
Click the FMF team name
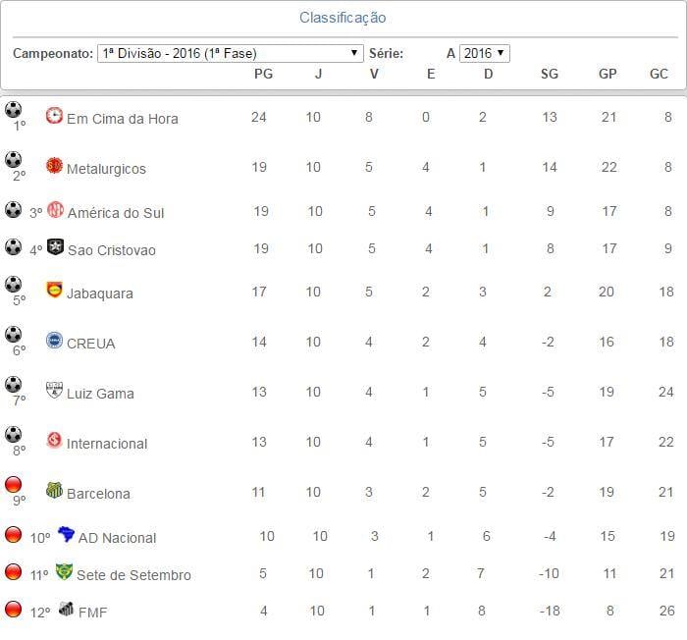click(x=92, y=613)
